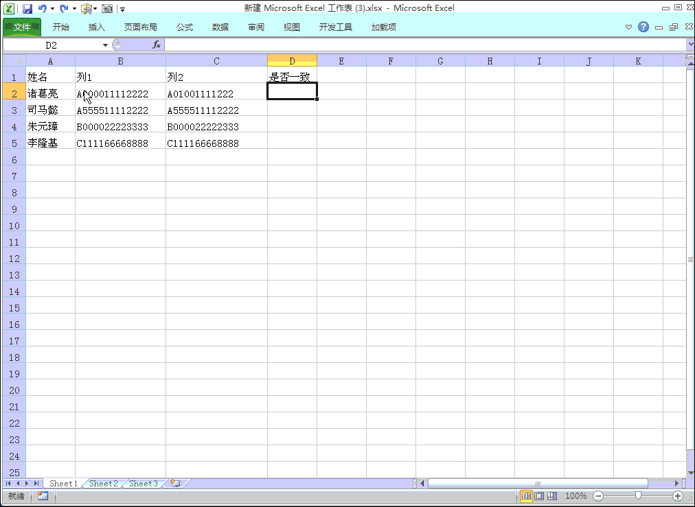This screenshot has height=507, width=695.
Task: Select cell with A555511112222 in column B
Action: click(121, 108)
